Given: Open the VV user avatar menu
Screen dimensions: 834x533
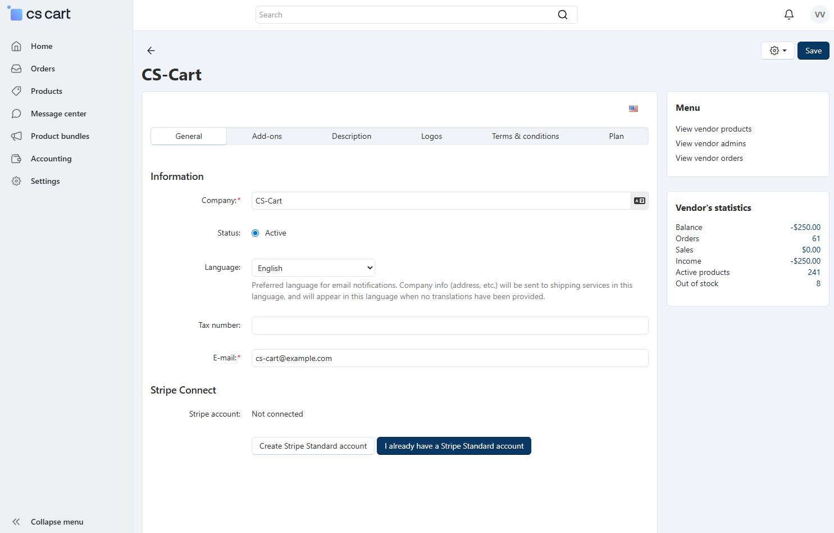Looking at the screenshot, I should tap(820, 15).
